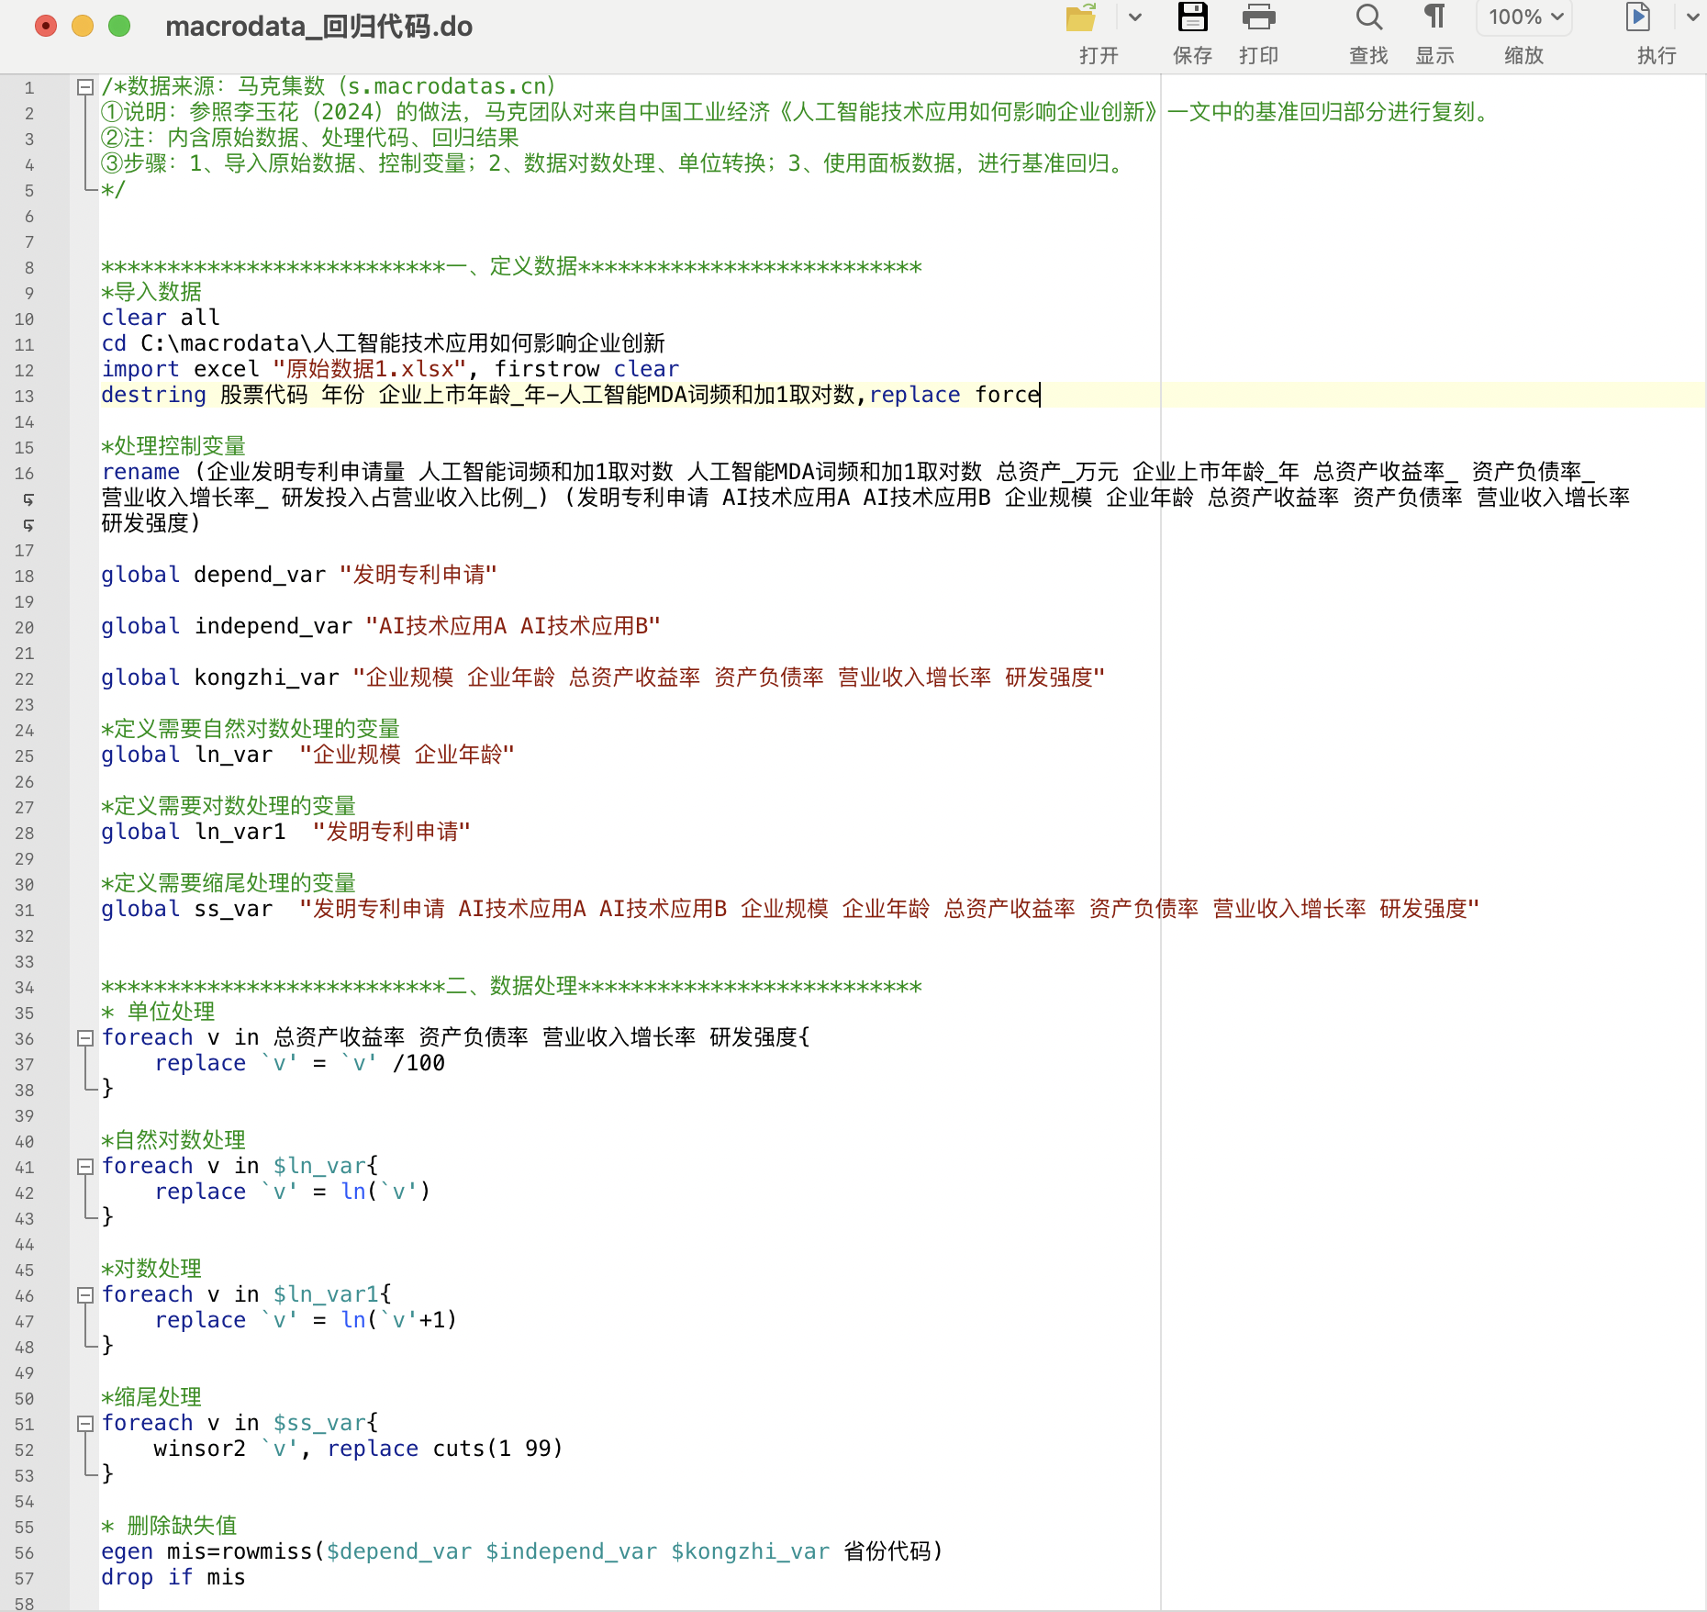1707x1612 pixels.
Task: Collapse the foreach $ln_var1 block at line 46
Action: click(x=85, y=1295)
